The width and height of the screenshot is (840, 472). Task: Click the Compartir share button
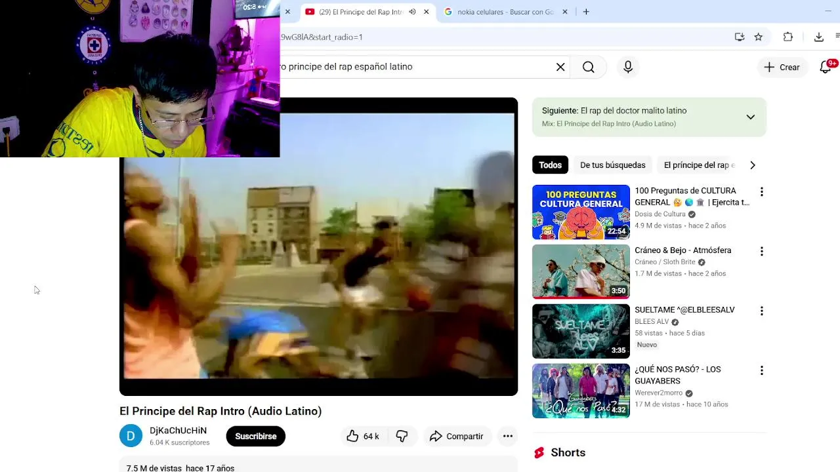(457, 437)
